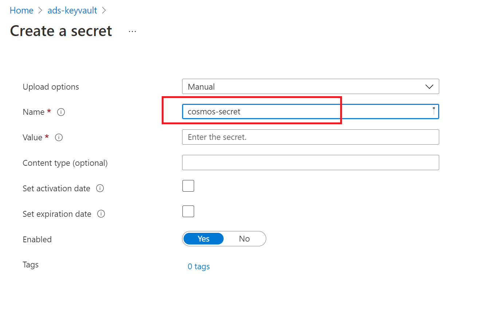Screen dimensions: 480x329
Task: Click the dropdown chevron showing Manual
Action: tap(430, 86)
